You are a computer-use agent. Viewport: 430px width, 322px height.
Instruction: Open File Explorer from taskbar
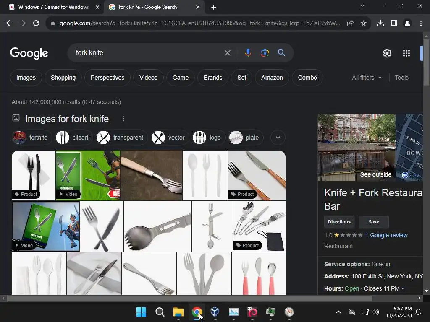tap(178, 312)
